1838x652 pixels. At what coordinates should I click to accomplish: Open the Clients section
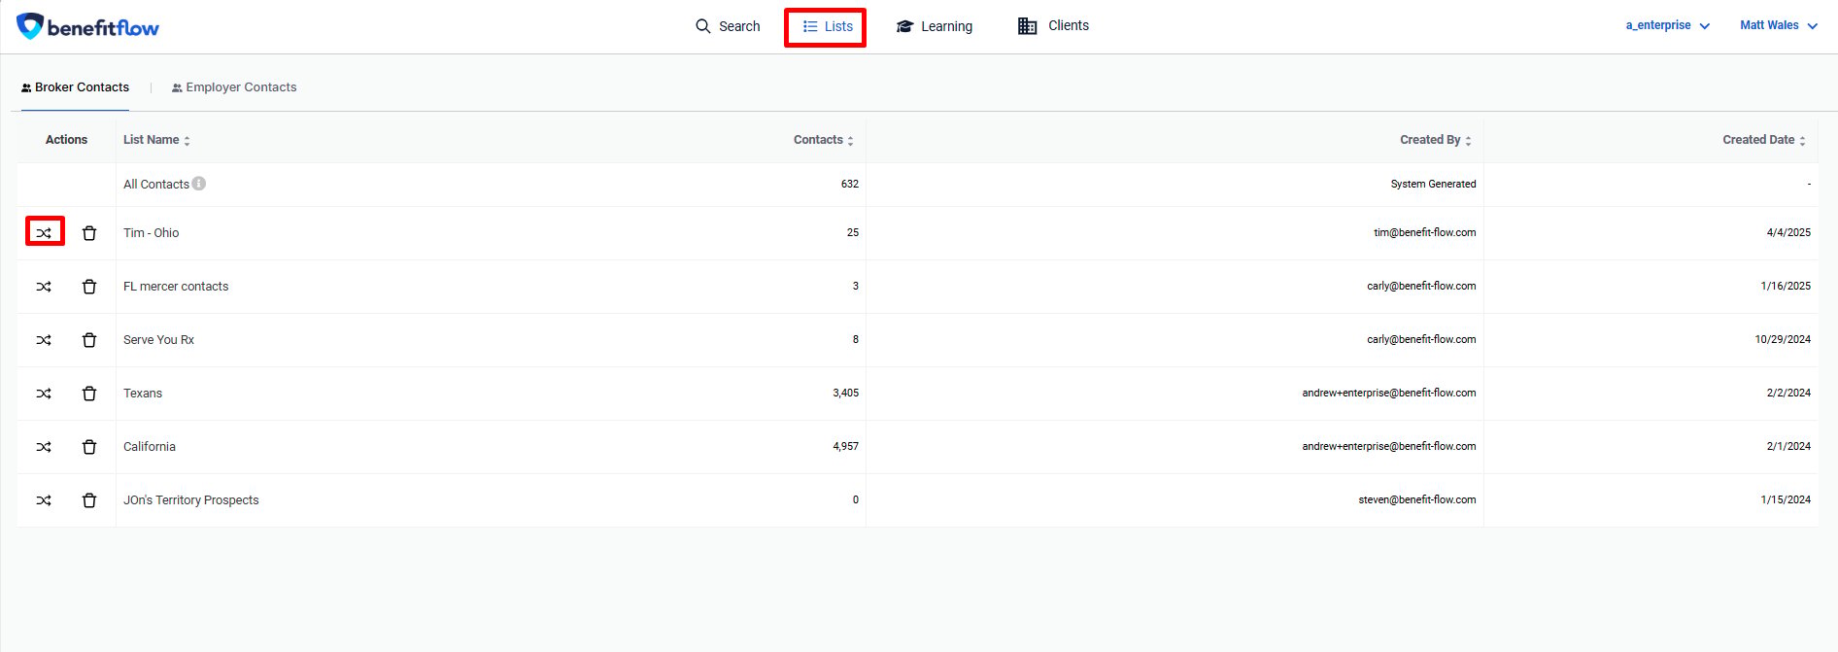pos(1053,26)
